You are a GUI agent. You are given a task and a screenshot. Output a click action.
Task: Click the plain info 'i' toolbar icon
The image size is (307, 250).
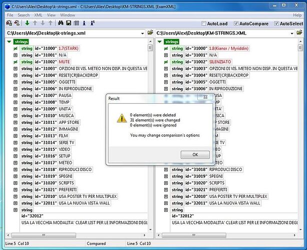84,23
